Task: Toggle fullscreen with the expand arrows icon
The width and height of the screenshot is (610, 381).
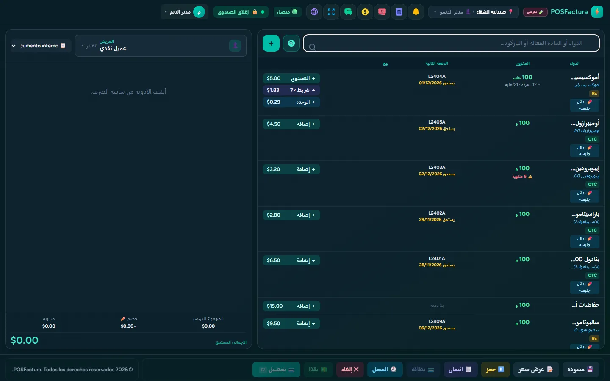Action: [331, 12]
